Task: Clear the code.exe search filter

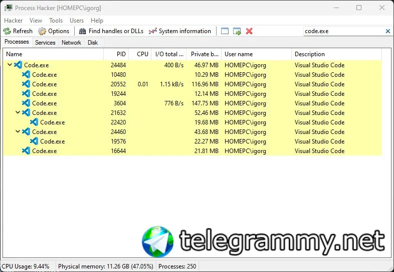Action: pos(387,31)
